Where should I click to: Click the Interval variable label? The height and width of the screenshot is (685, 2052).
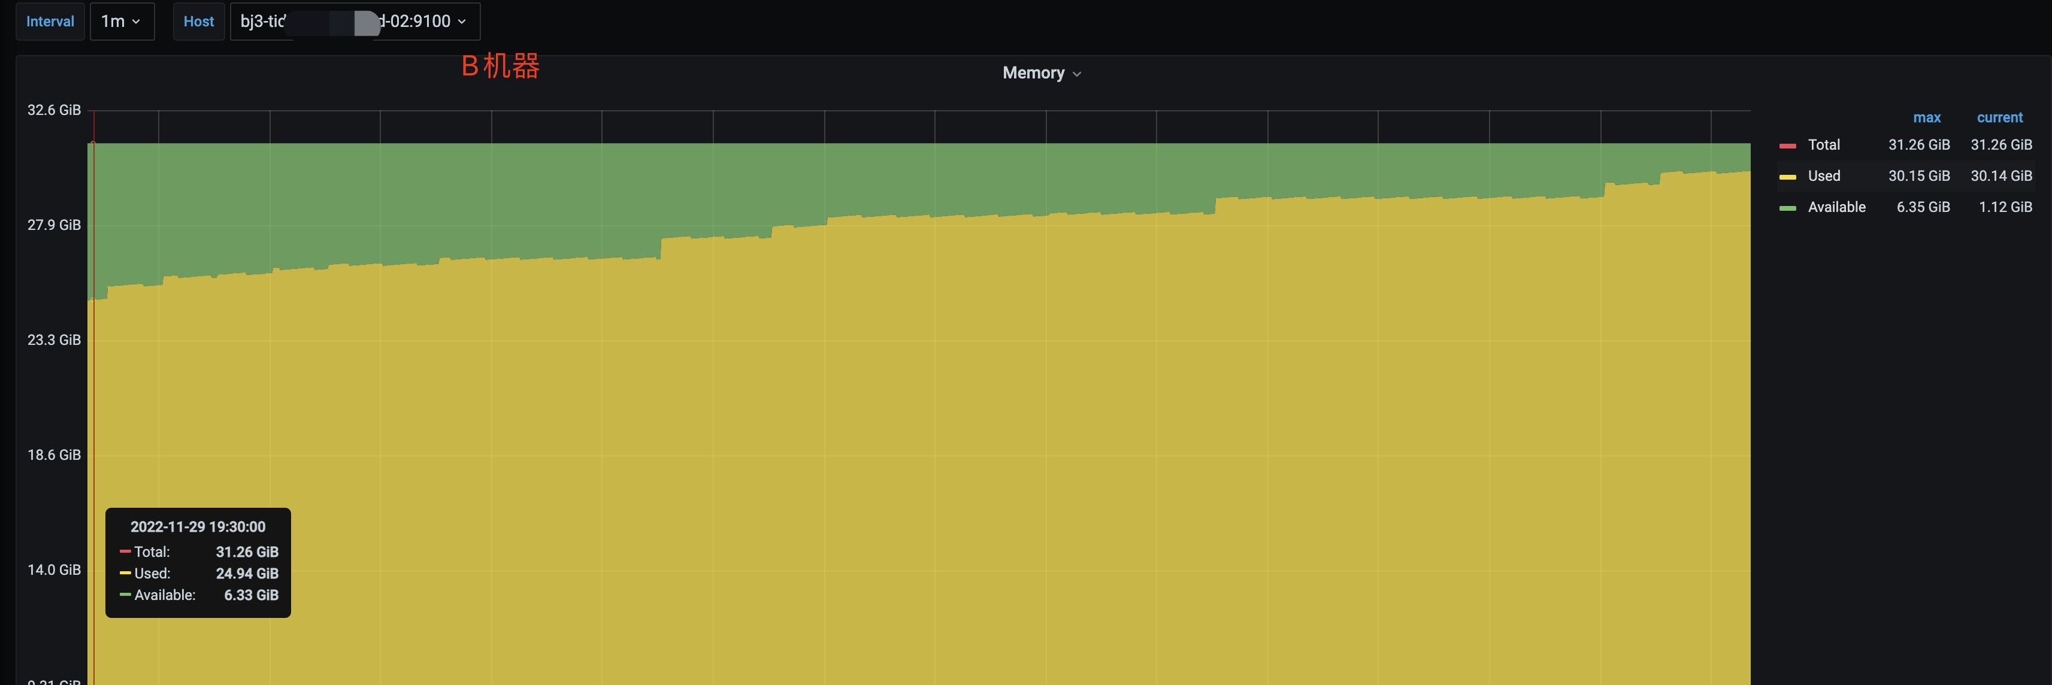(50, 22)
